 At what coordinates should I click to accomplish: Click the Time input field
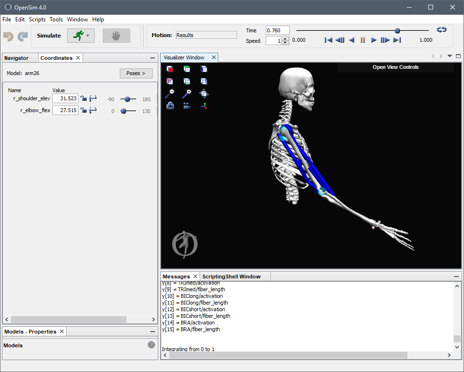277,30
